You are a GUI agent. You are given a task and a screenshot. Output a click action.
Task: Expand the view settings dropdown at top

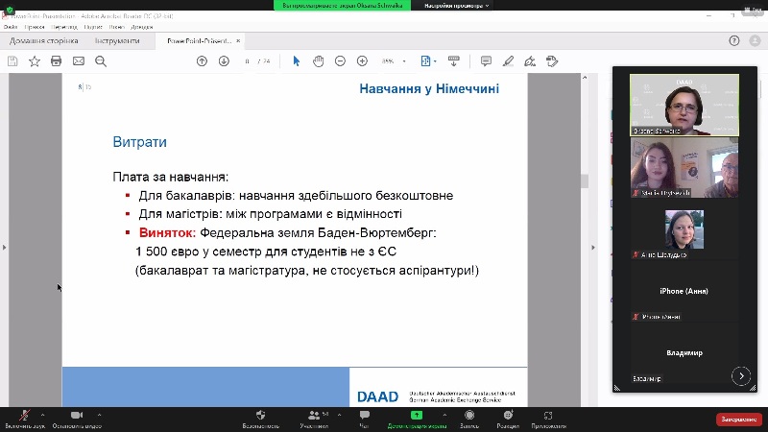coord(456,6)
